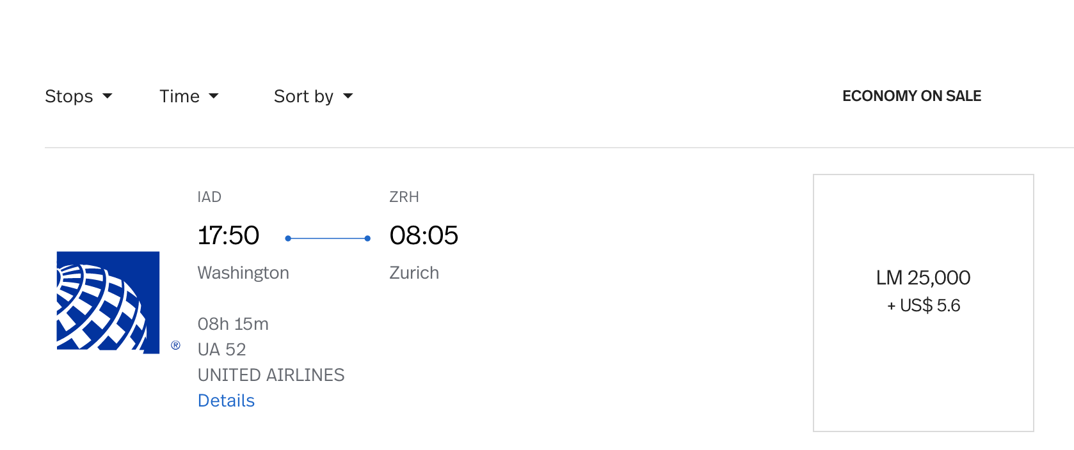
Task: Click the registered trademark symbol beside logo
Action: pos(175,345)
